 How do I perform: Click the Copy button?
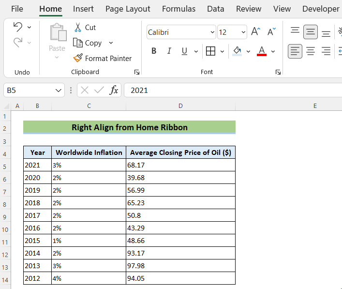(x=88, y=43)
